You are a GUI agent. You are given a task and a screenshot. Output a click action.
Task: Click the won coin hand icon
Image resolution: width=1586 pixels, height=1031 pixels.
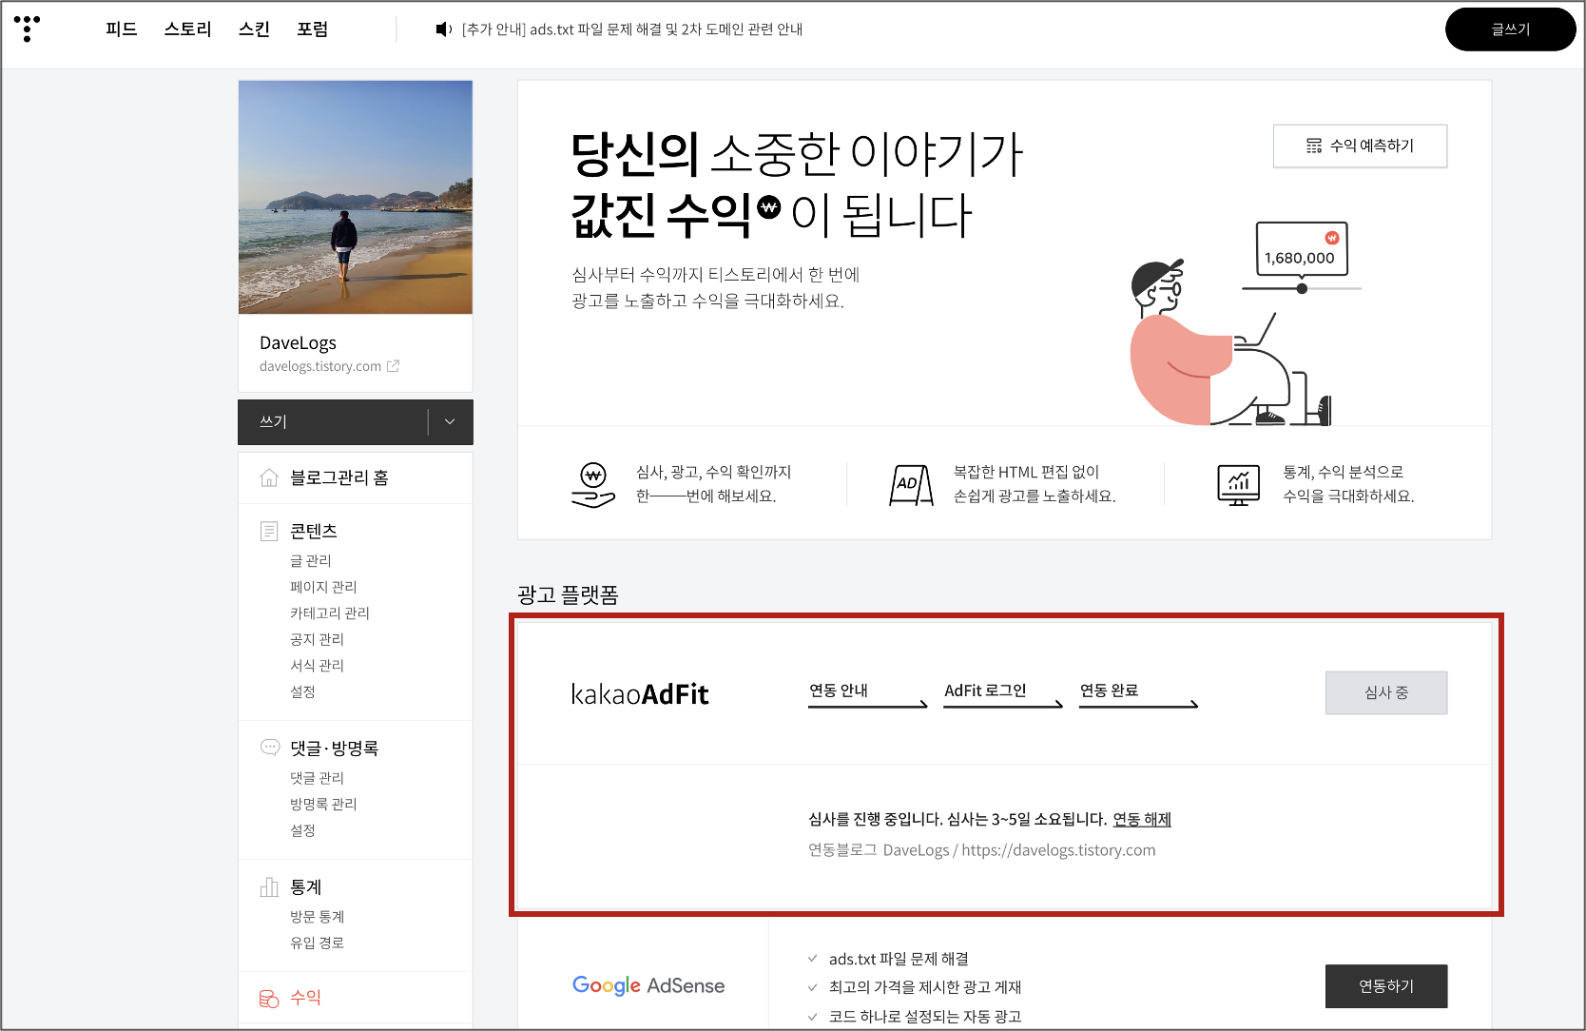pyautogui.click(x=593, y=484)
